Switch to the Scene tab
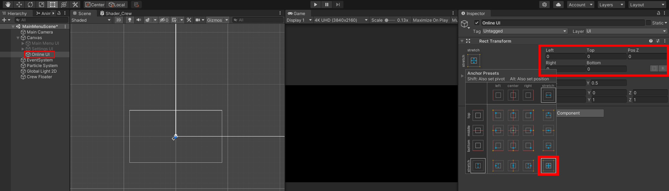The width and height of the screenshot is (669, 191). 82,13
